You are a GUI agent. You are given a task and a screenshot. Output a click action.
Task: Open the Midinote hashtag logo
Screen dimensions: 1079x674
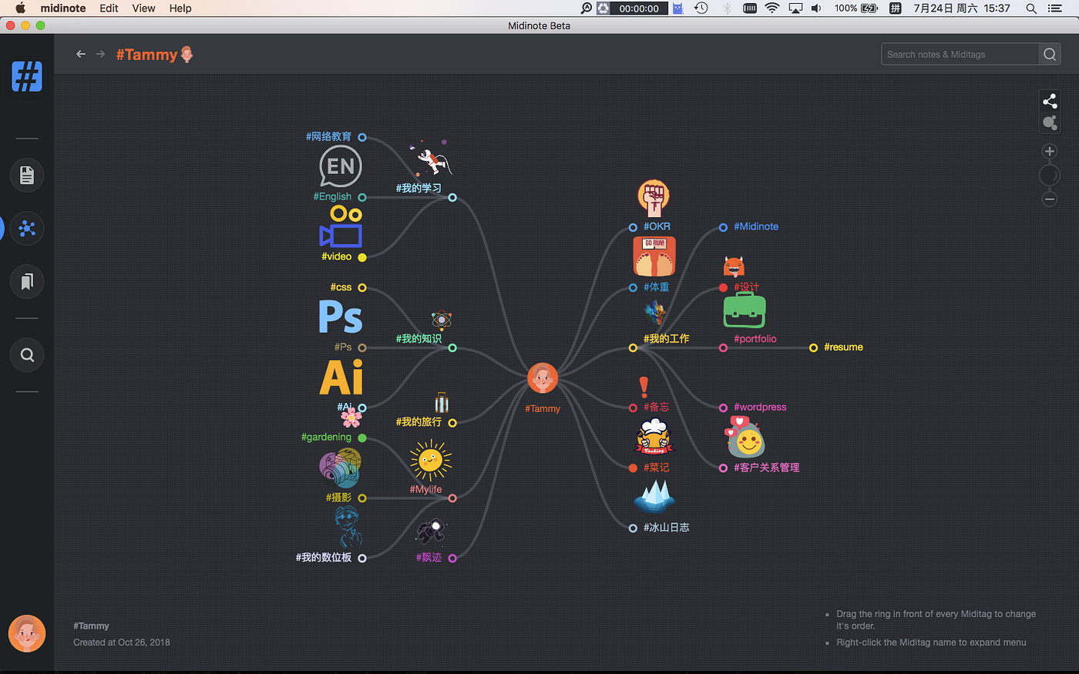[27, 76]
